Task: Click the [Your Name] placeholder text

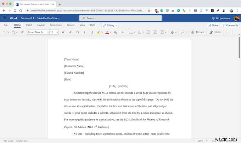Action: click(72, 59)
